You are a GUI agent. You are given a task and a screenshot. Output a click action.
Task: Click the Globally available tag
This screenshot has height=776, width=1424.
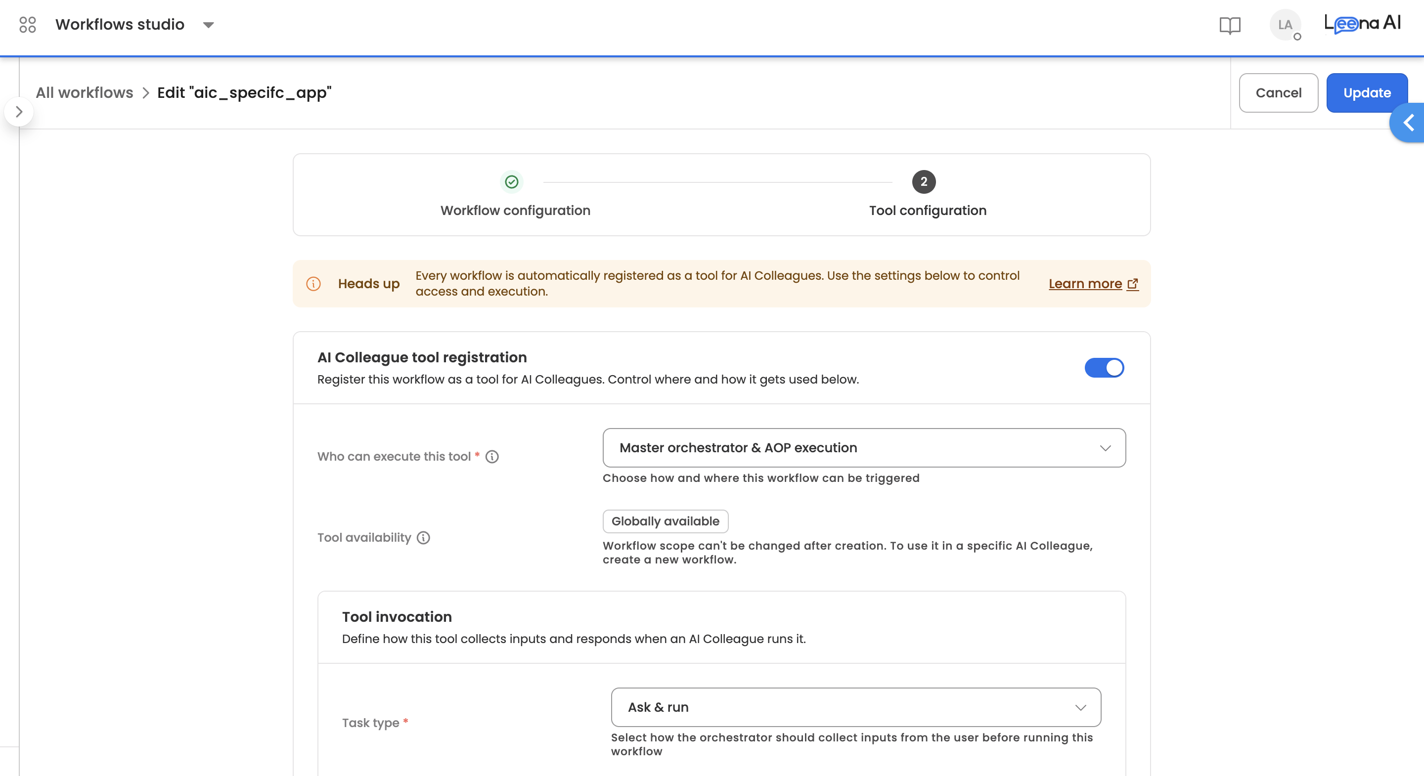tap(665, 521)
